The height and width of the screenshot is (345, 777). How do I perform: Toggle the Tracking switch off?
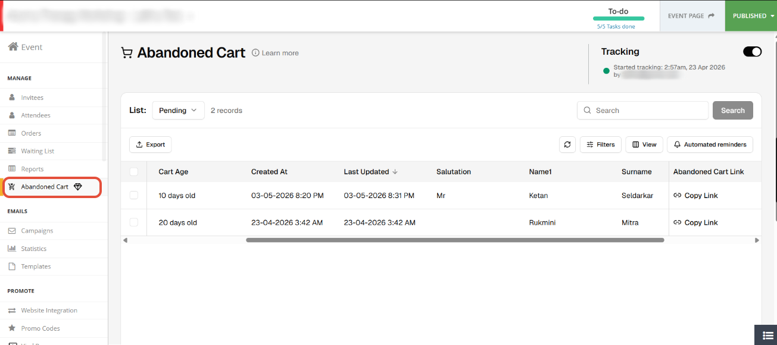tap(752, 52)
